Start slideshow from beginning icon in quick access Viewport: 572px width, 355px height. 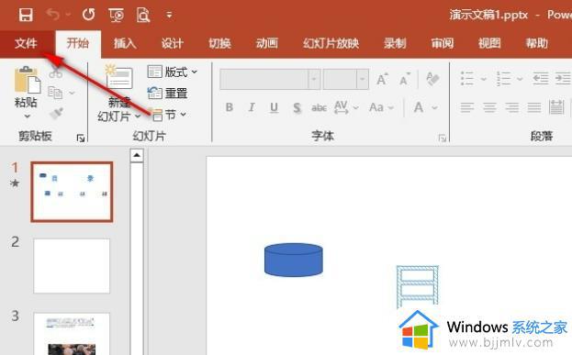[x=117, y=15]
